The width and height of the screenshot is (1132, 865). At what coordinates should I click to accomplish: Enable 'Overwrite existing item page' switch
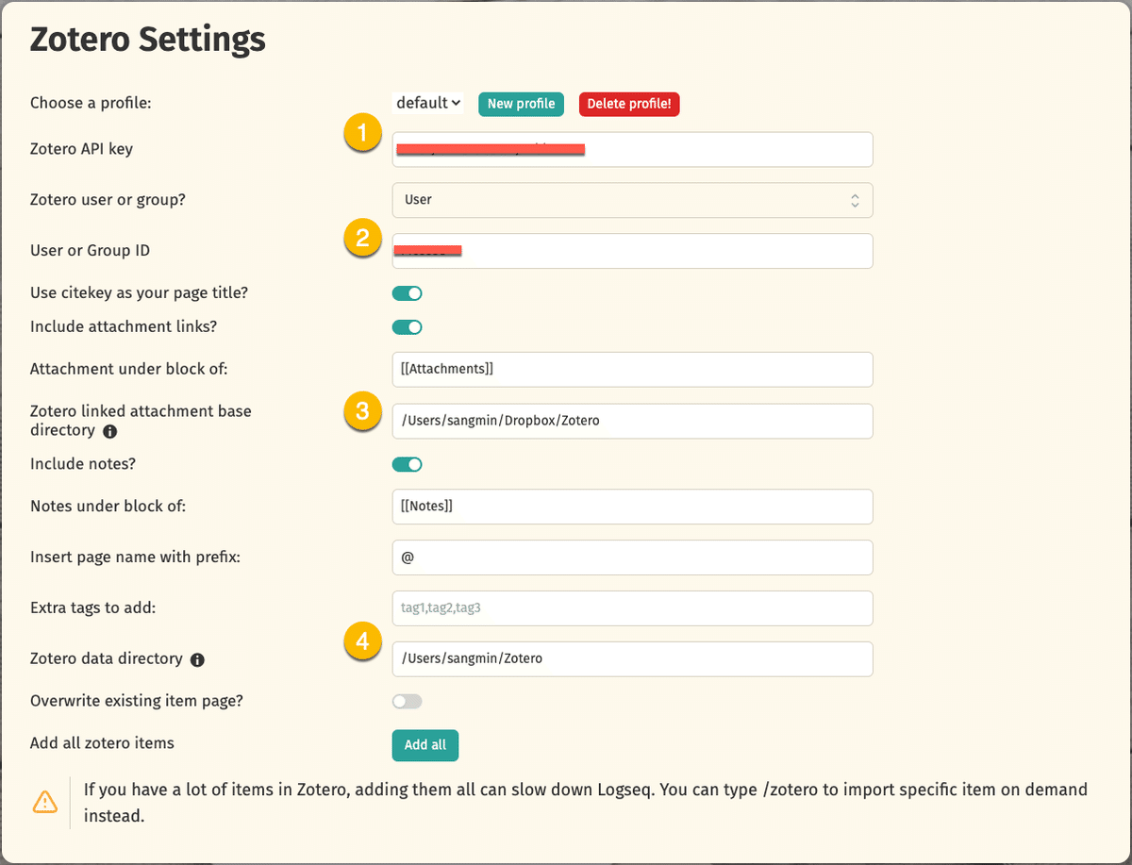pos(408,701)
